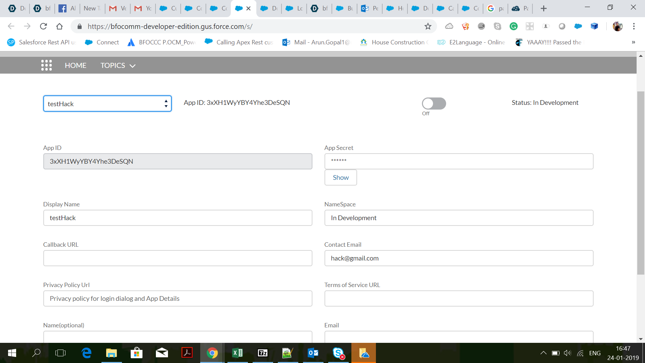Click into the Callback URL field

(177, 258)
